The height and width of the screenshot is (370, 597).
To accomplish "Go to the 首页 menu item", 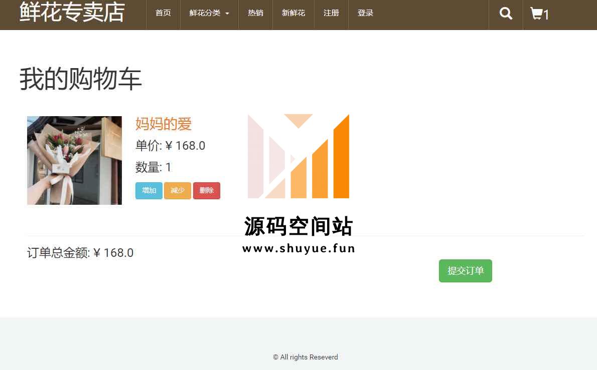I will (163, 13).
